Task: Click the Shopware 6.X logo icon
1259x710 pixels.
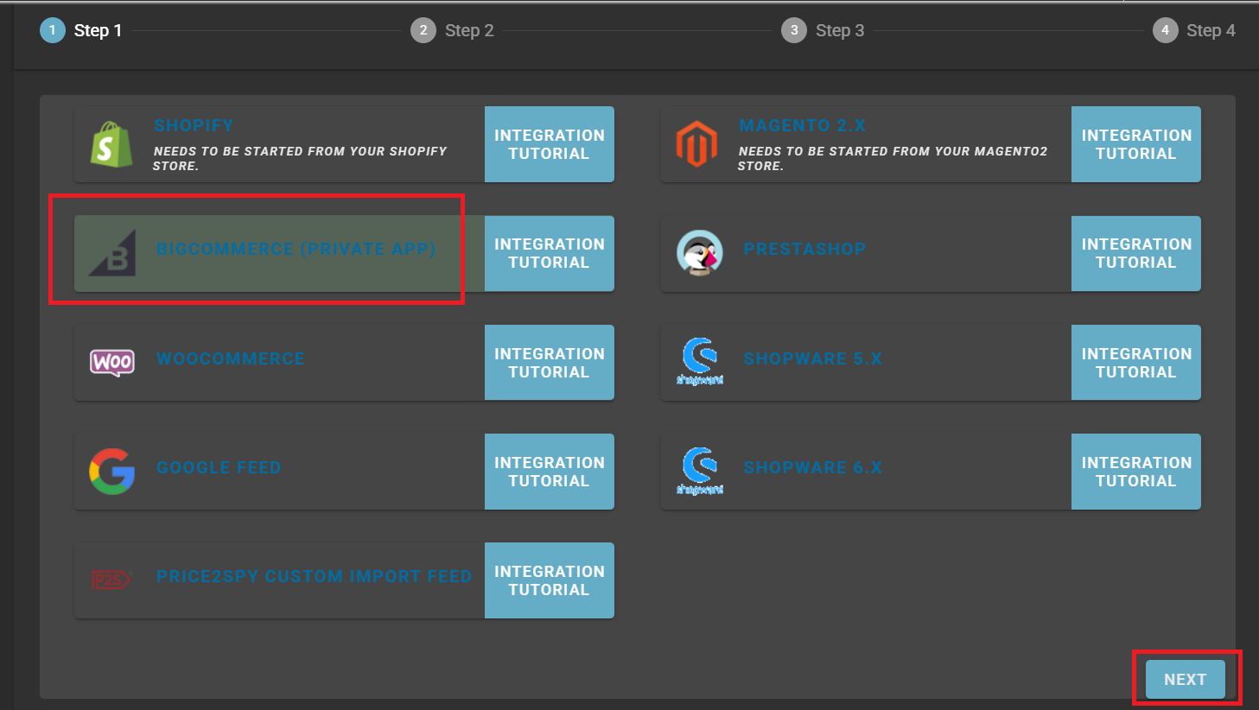Action: (699, 471)
